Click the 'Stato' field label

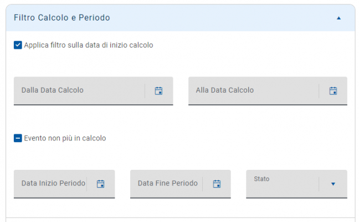[261, 179]
